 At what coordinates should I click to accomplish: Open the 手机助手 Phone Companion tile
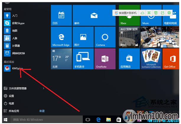(x=83, y=59)
